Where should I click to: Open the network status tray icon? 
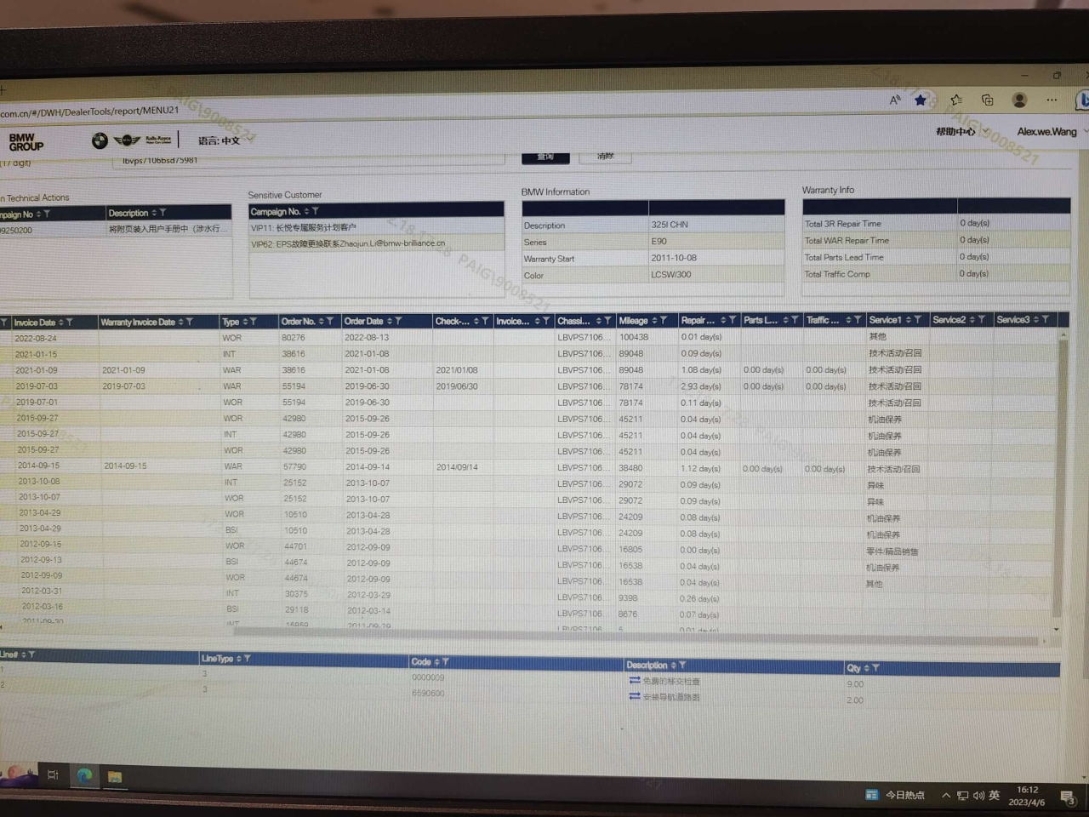pyautogui.click(x=962, y=796)
